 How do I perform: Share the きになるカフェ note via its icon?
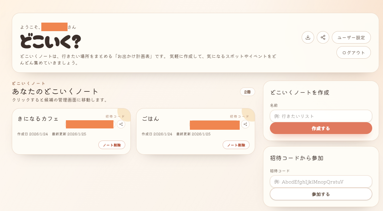(x=121, y=124)
